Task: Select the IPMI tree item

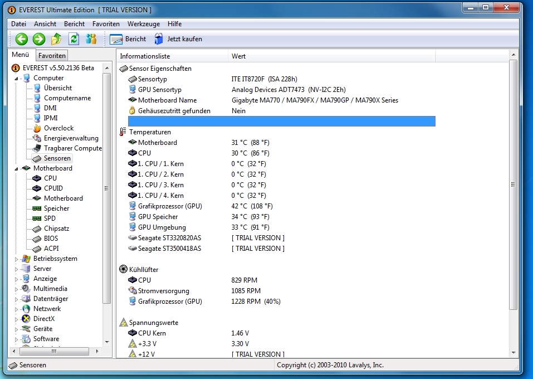Action: pyautogui.click(x=50, y=118)
